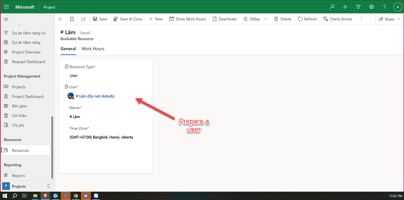Open File Explorer from the taskbar
Screen dimensions: 404x200
(35, 196)
